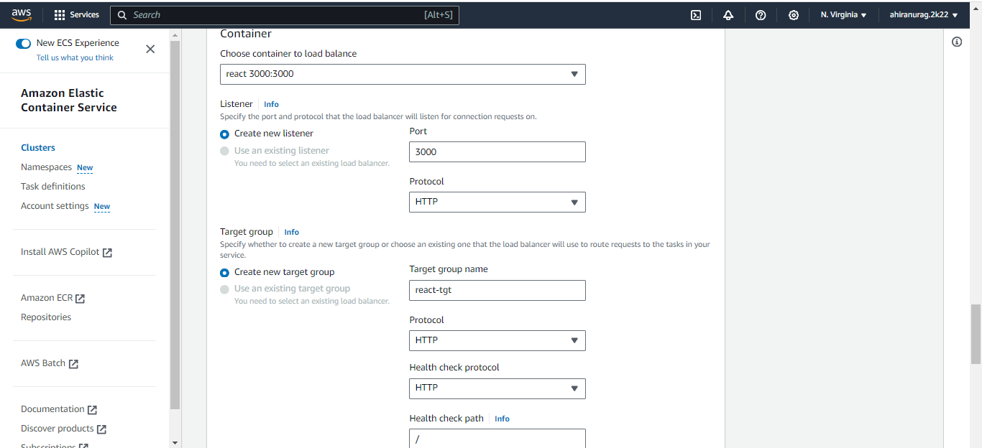The image size is (982, 448).
Task: Open the help question mark icon
Action: tap(761, 15)
